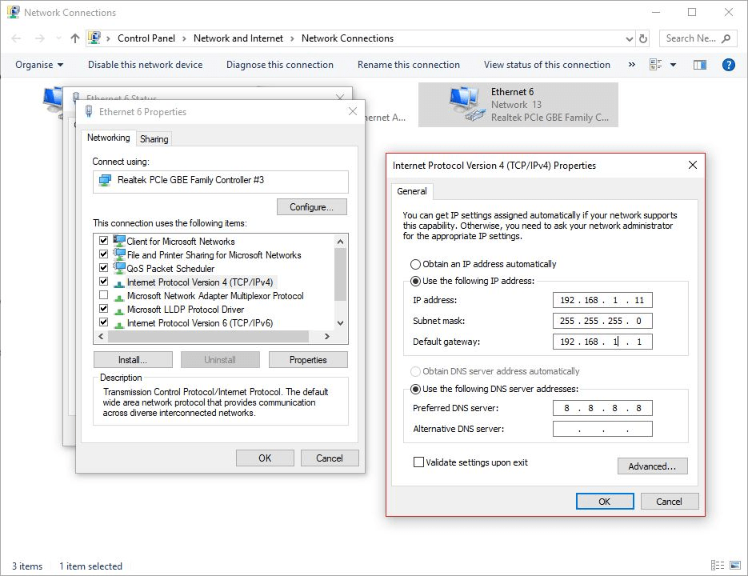Uncheck QoS Packet Scheduler checkbox
This screenshot has width=748, height=576.
pyautogui.click(x=103, y=268)
